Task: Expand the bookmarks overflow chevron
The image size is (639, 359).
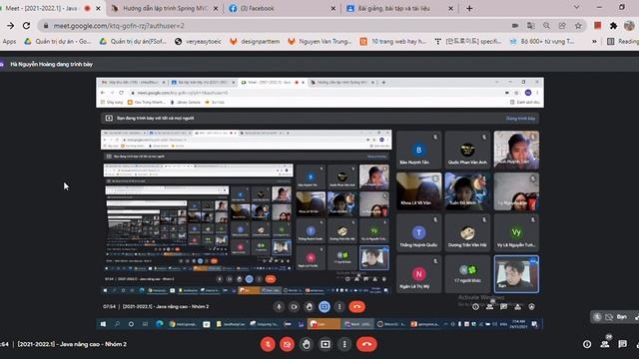Action: 594,42
